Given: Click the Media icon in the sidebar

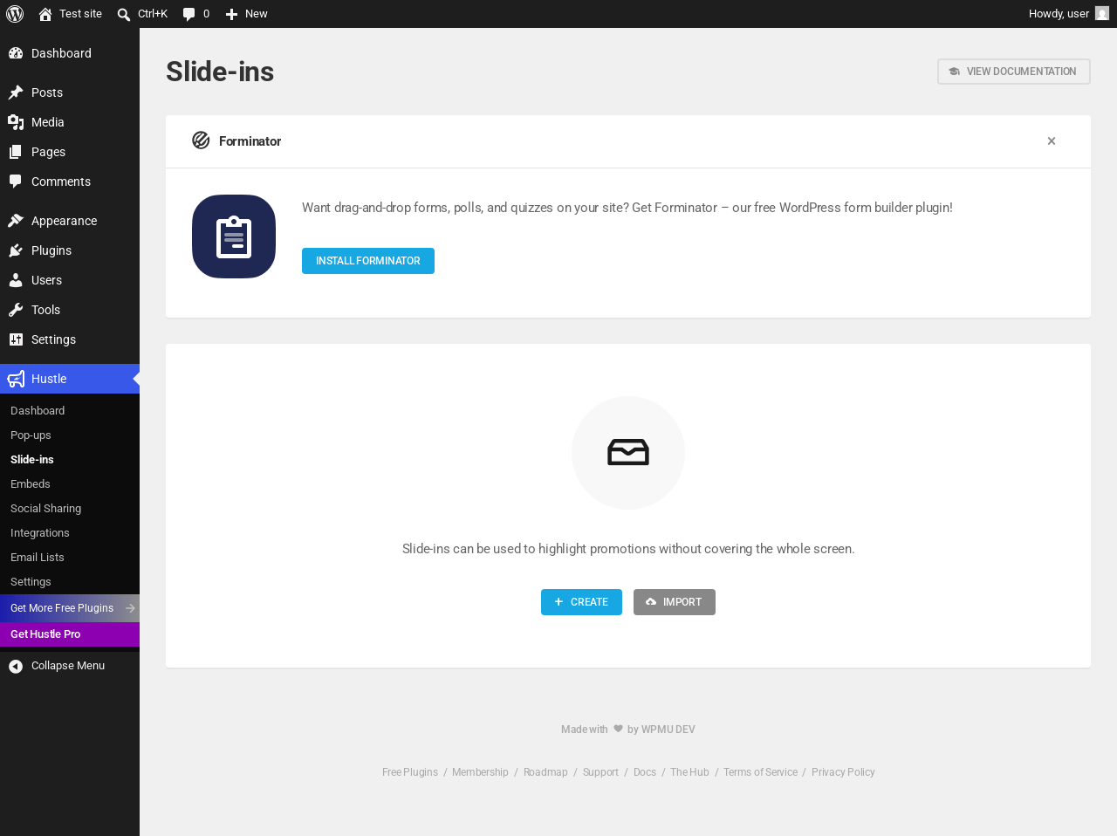Looking at the screenshot, I should coord(16,122).
